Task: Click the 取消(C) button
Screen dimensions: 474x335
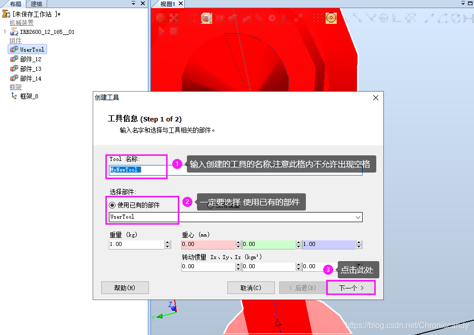Action: 251,288
